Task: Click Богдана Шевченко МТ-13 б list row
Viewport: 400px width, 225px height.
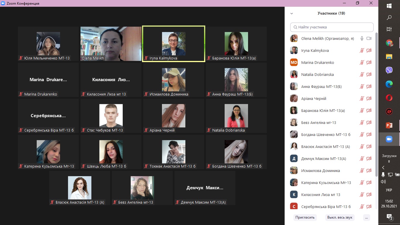Action: tap(331, 134)
